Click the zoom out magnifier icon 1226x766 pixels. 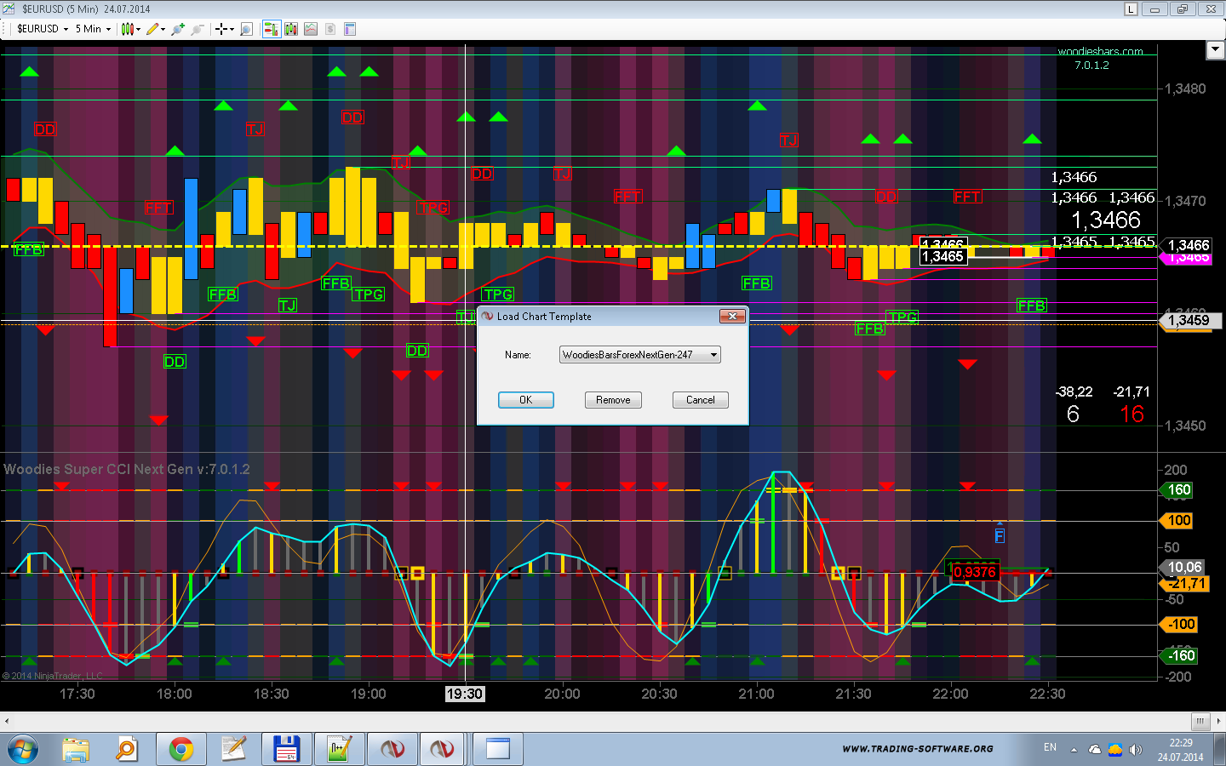click(197, 29)
